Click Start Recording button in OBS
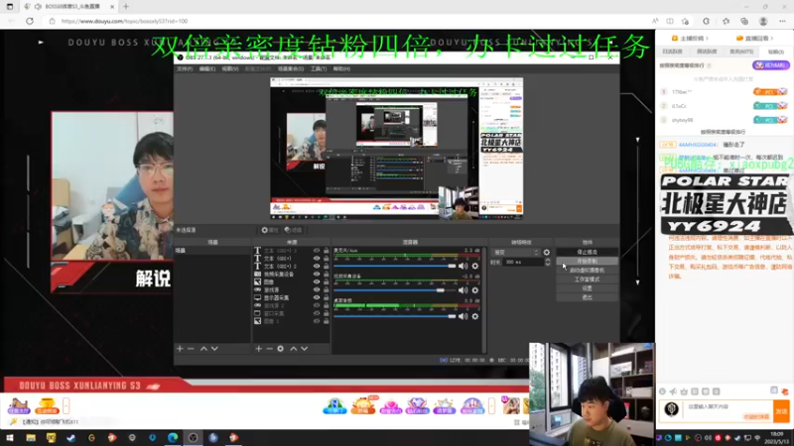The height and width of the screenshot is (446, 794). pos(587,261)
